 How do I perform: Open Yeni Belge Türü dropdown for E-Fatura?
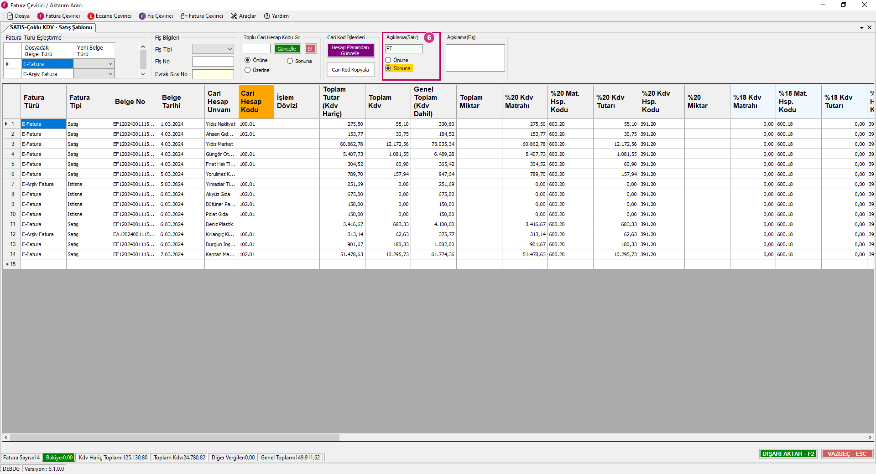110,64
